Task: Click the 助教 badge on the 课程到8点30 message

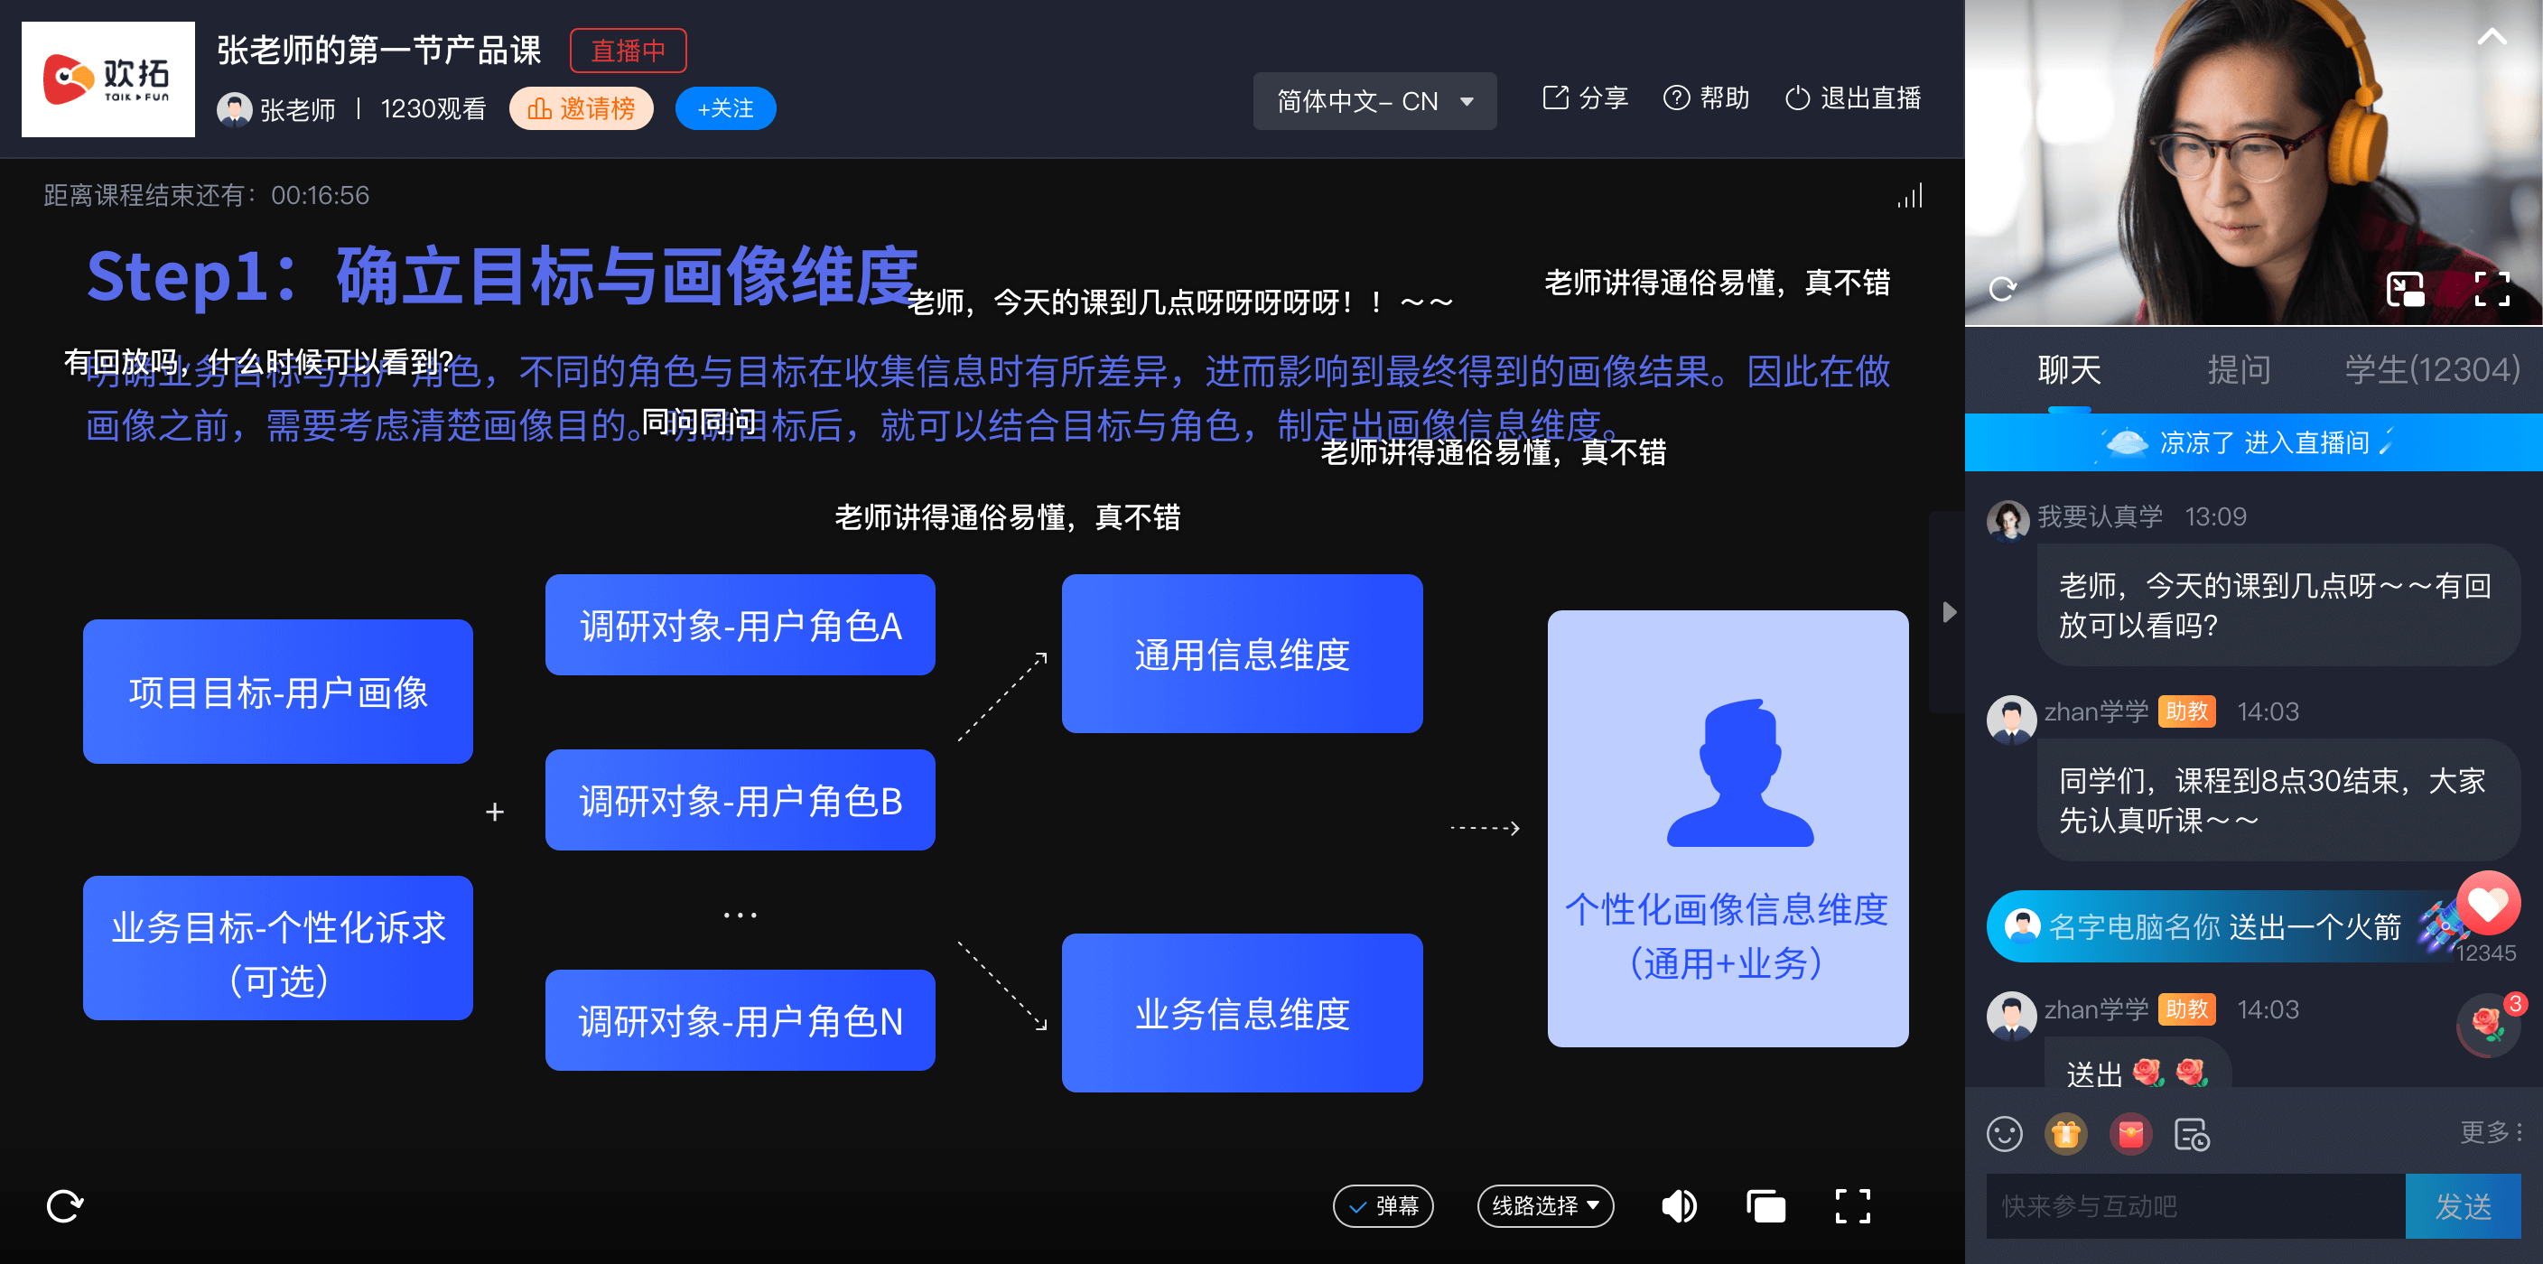Action: (2186, 711)
